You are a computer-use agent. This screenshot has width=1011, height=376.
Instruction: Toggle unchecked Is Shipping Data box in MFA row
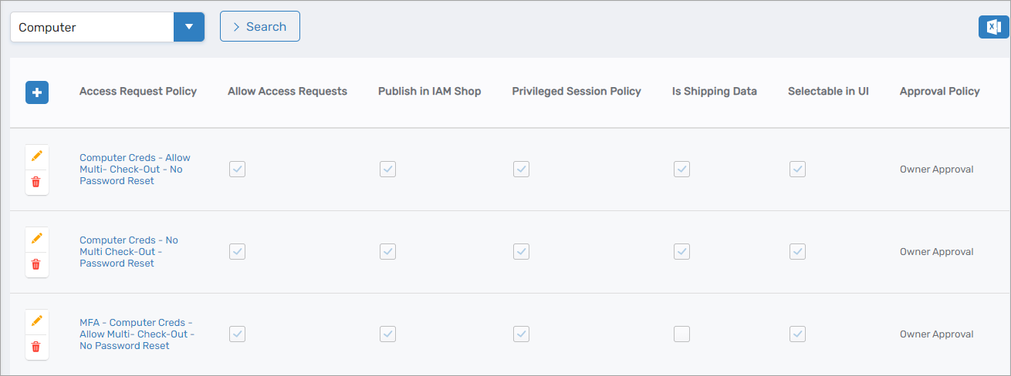(681, 334)
